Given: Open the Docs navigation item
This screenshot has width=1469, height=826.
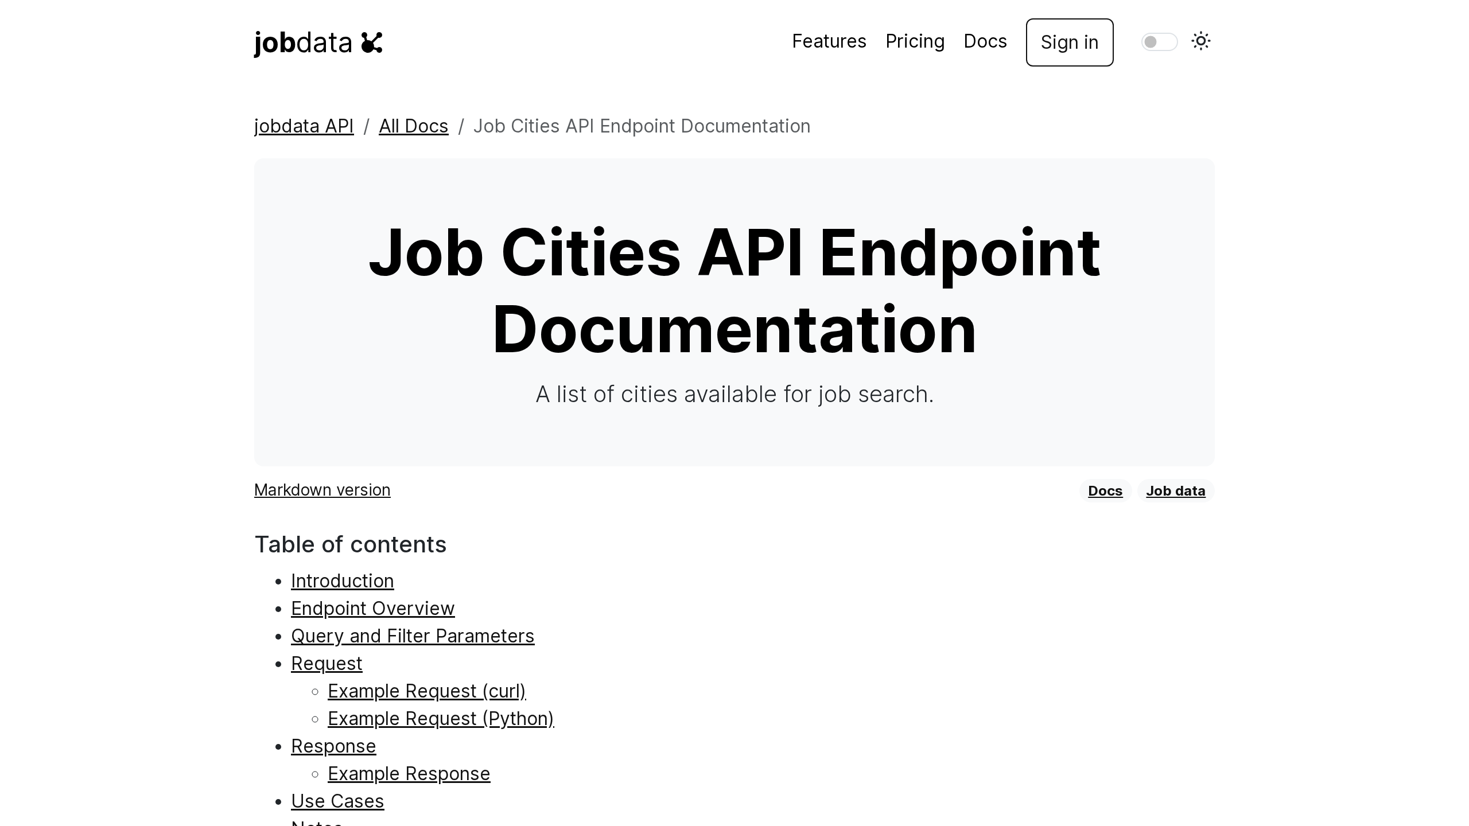Looking at the screenshot, I should [985, 41].
